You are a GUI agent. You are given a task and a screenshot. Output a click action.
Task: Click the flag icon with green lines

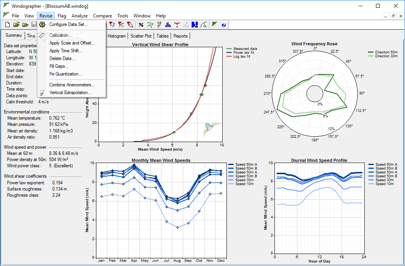[122, 25]
